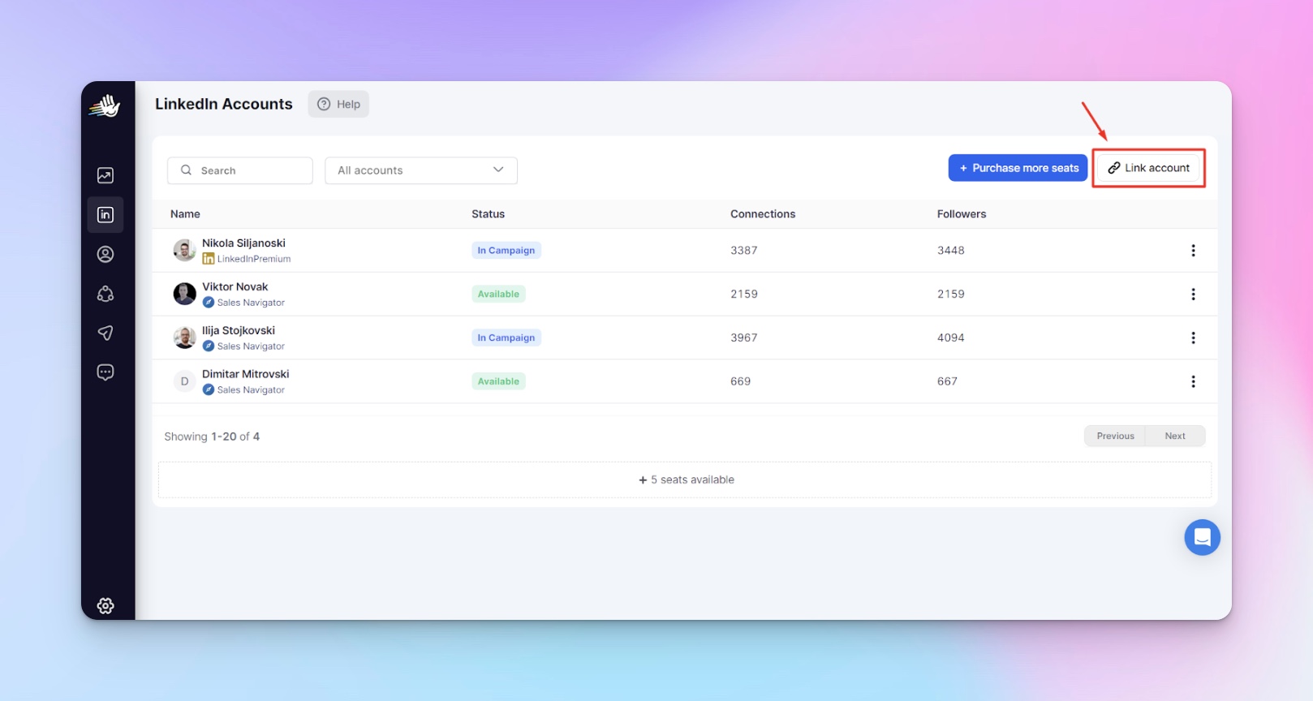
Task: Click In Campaign badge for Nikola Siljanoski
Action: 506,251
